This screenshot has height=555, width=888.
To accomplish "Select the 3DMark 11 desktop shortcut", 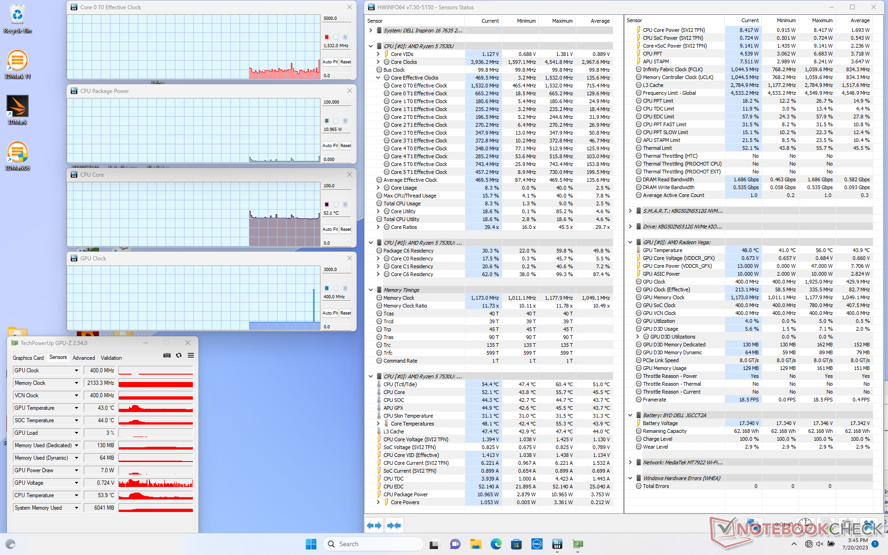I will tap(18, 64).
